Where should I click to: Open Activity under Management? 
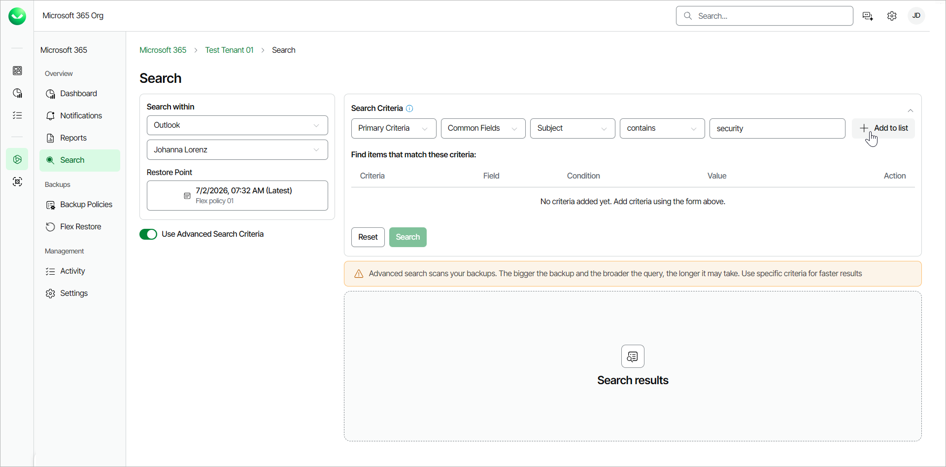[x=79, y=271]
